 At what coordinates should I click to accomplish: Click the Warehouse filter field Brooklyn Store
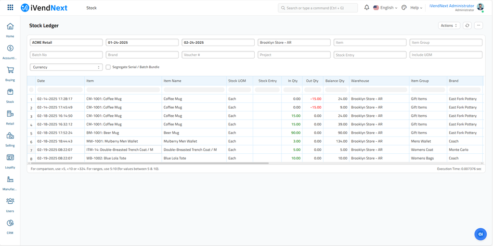click(x=294, y=42)
